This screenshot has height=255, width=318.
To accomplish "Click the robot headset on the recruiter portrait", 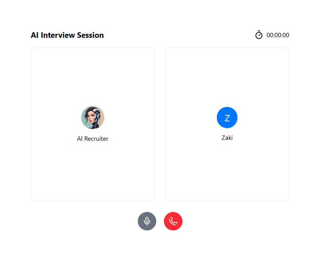I will click(x=97, y=115).
